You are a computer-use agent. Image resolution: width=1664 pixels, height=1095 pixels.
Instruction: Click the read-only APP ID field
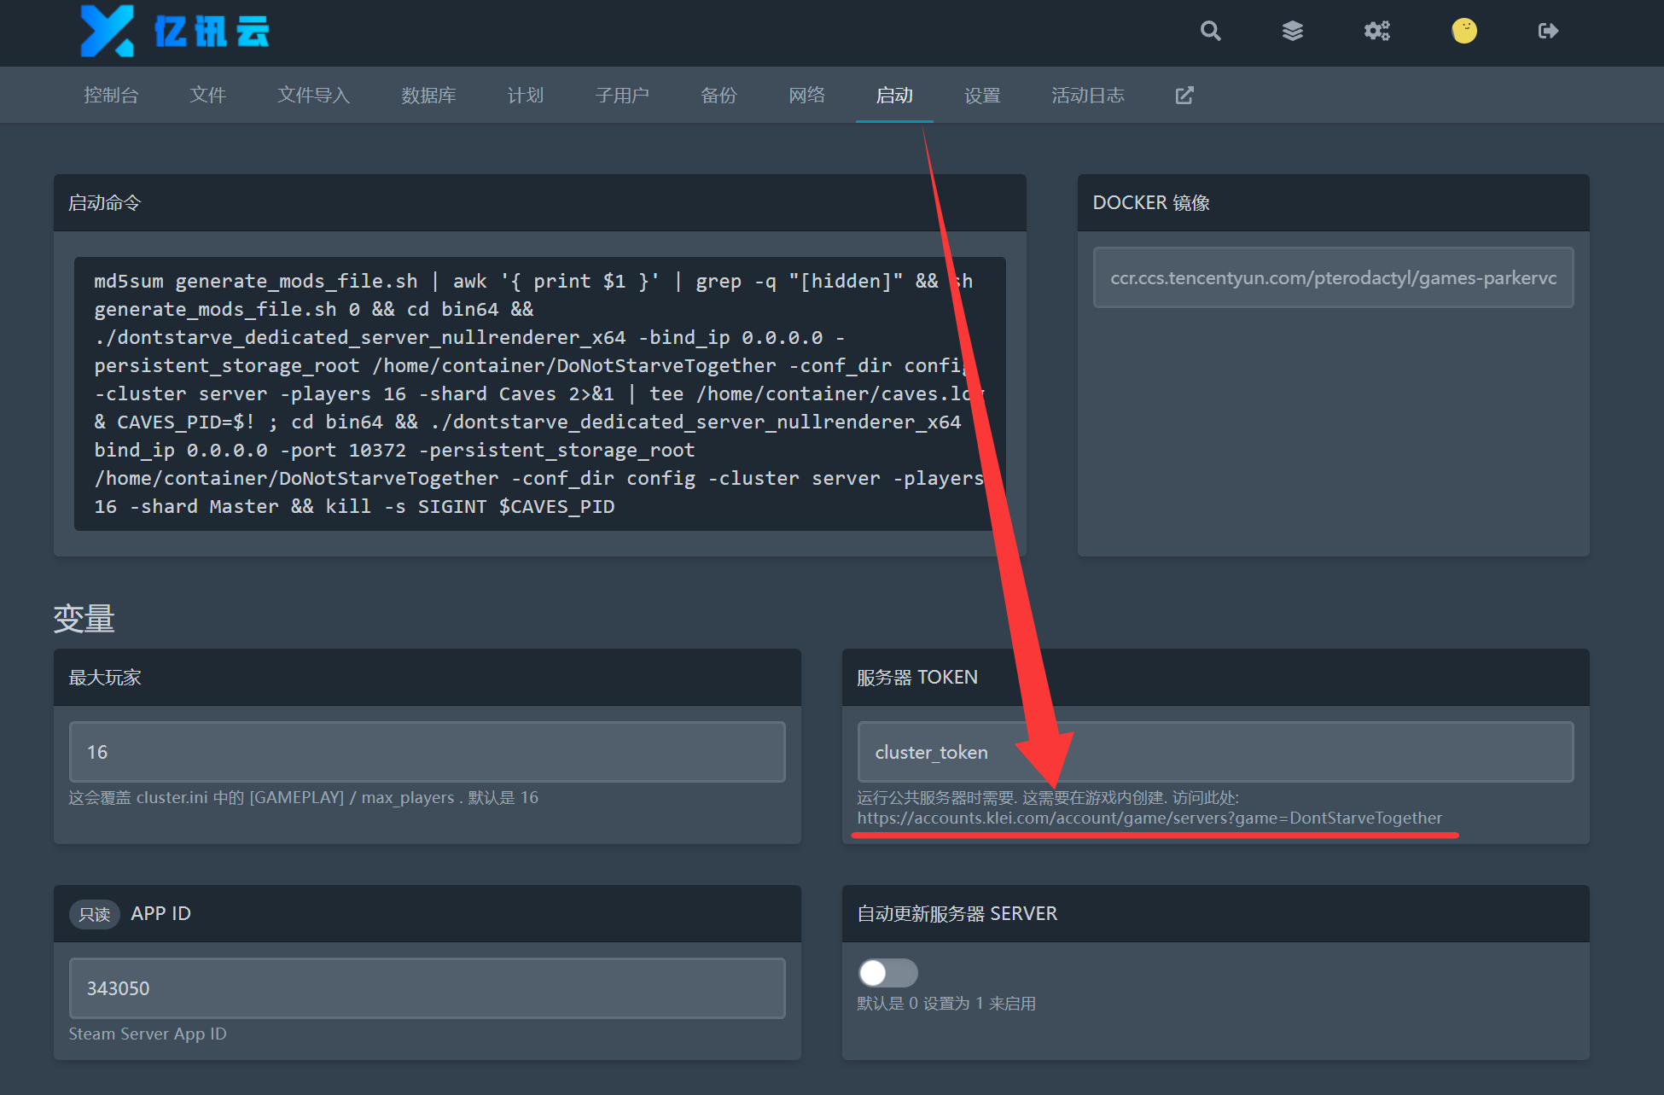427,988
